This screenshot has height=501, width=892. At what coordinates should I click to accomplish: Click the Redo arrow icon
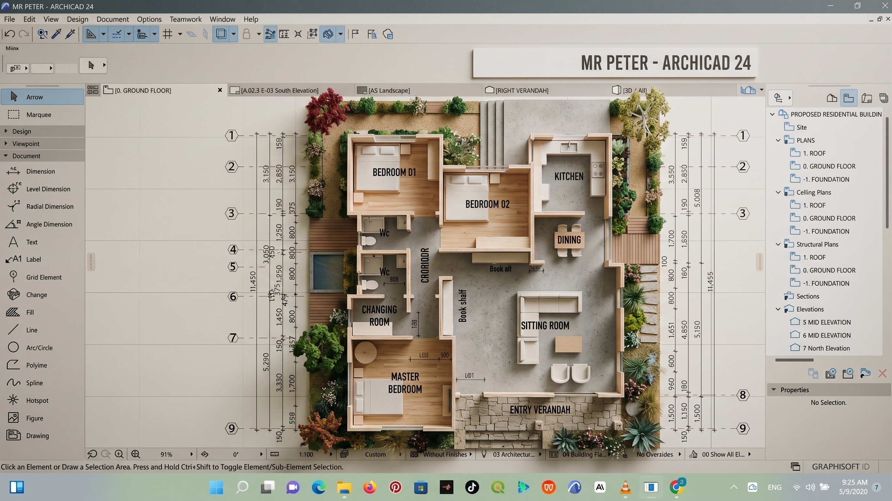point(24,34)
